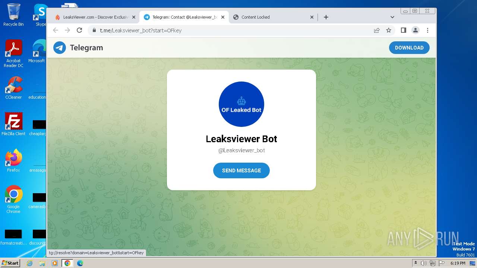Click the Leaksviewer Bot title
Viewport: 477px width, 268px height.
pyautogui.click(x=241, y=139)
